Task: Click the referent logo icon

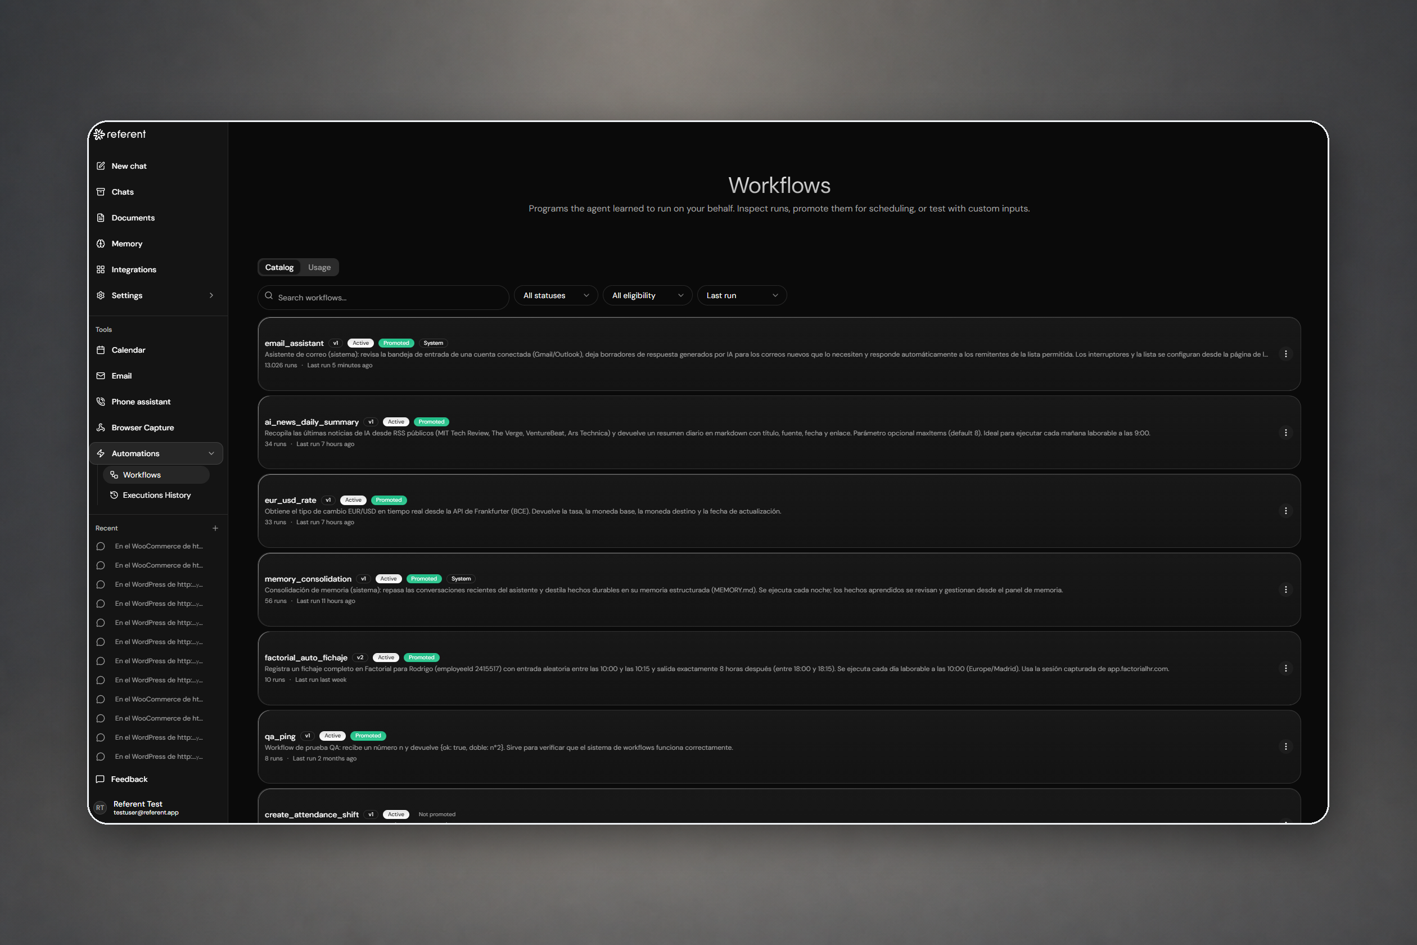Action: pos(100,134)
